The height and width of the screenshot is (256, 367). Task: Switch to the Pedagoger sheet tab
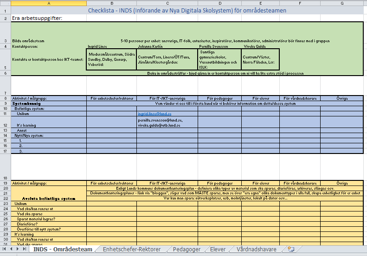(x=187, y=249)
